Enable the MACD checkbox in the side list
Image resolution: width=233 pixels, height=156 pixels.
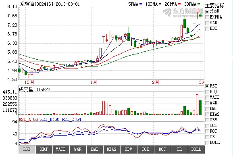(x=207, y=98)
